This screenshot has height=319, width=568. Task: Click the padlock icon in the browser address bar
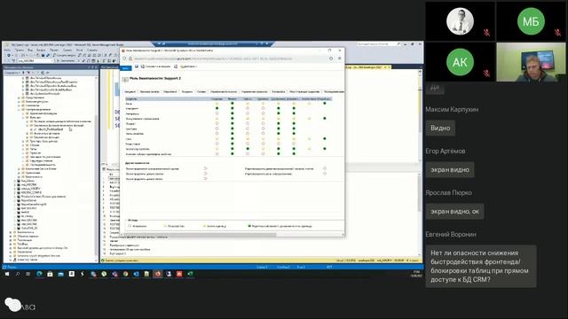130,58
